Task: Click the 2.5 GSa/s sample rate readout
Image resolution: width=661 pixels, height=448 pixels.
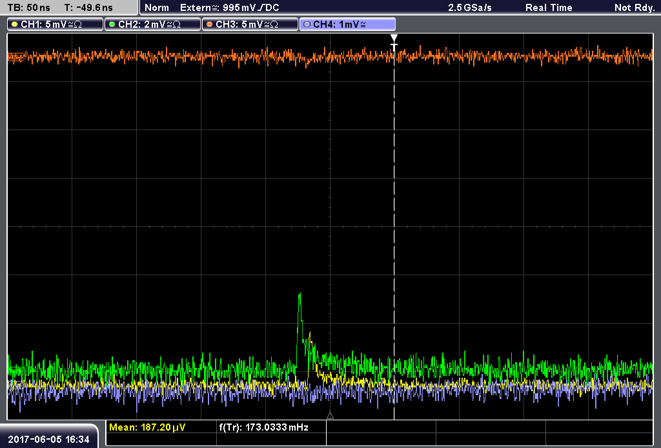Action: coord(470,8)
